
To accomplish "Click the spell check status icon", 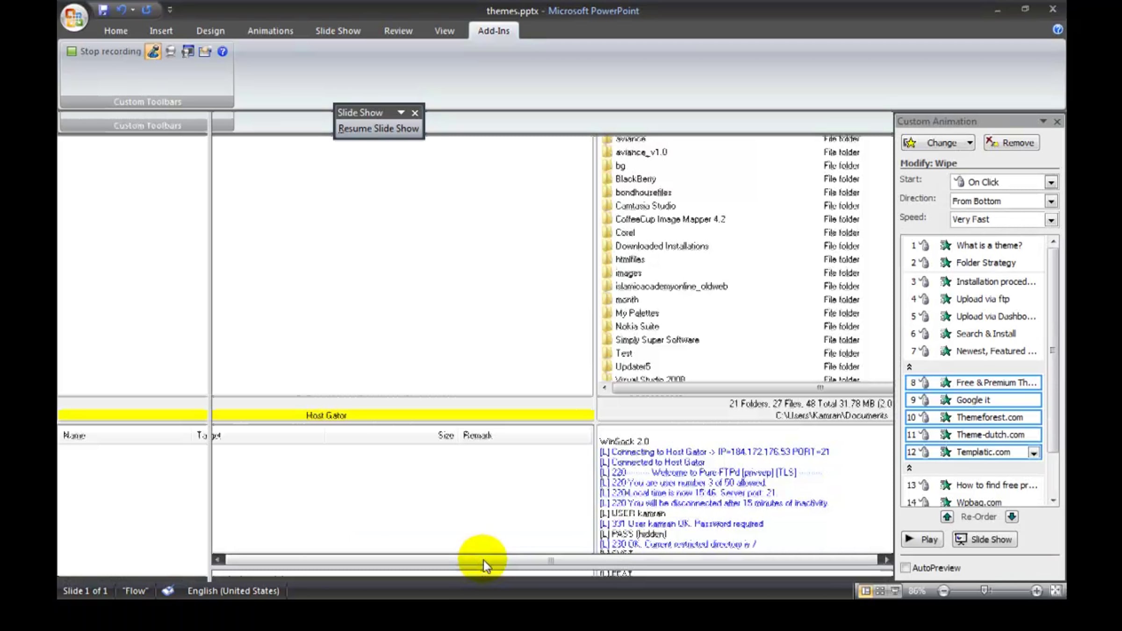I will pos(168,591).
